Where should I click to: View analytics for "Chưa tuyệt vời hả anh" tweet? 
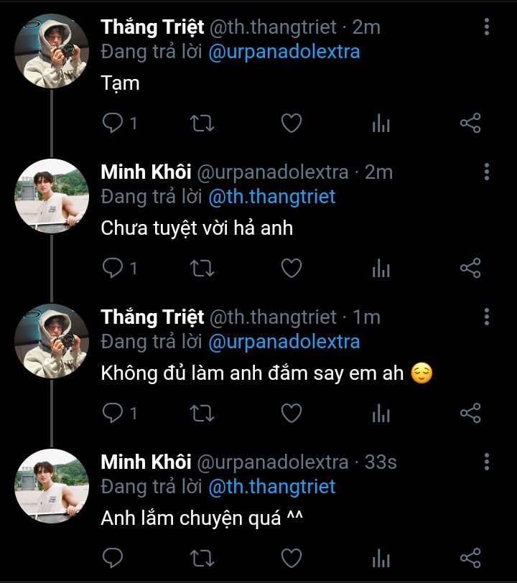tap(381, 269)
